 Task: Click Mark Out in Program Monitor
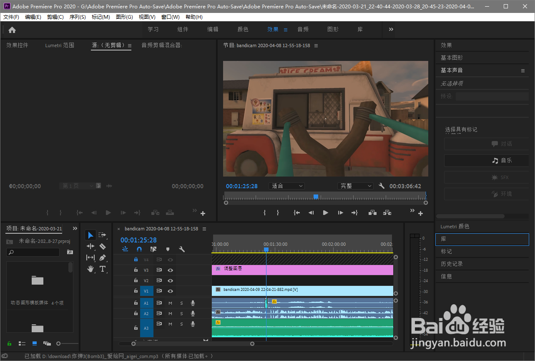click(x=278, y=213)
